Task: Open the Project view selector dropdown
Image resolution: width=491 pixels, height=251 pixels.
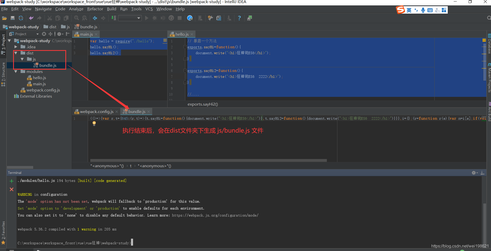Action: pyautogui.click(x=24, y=34)
